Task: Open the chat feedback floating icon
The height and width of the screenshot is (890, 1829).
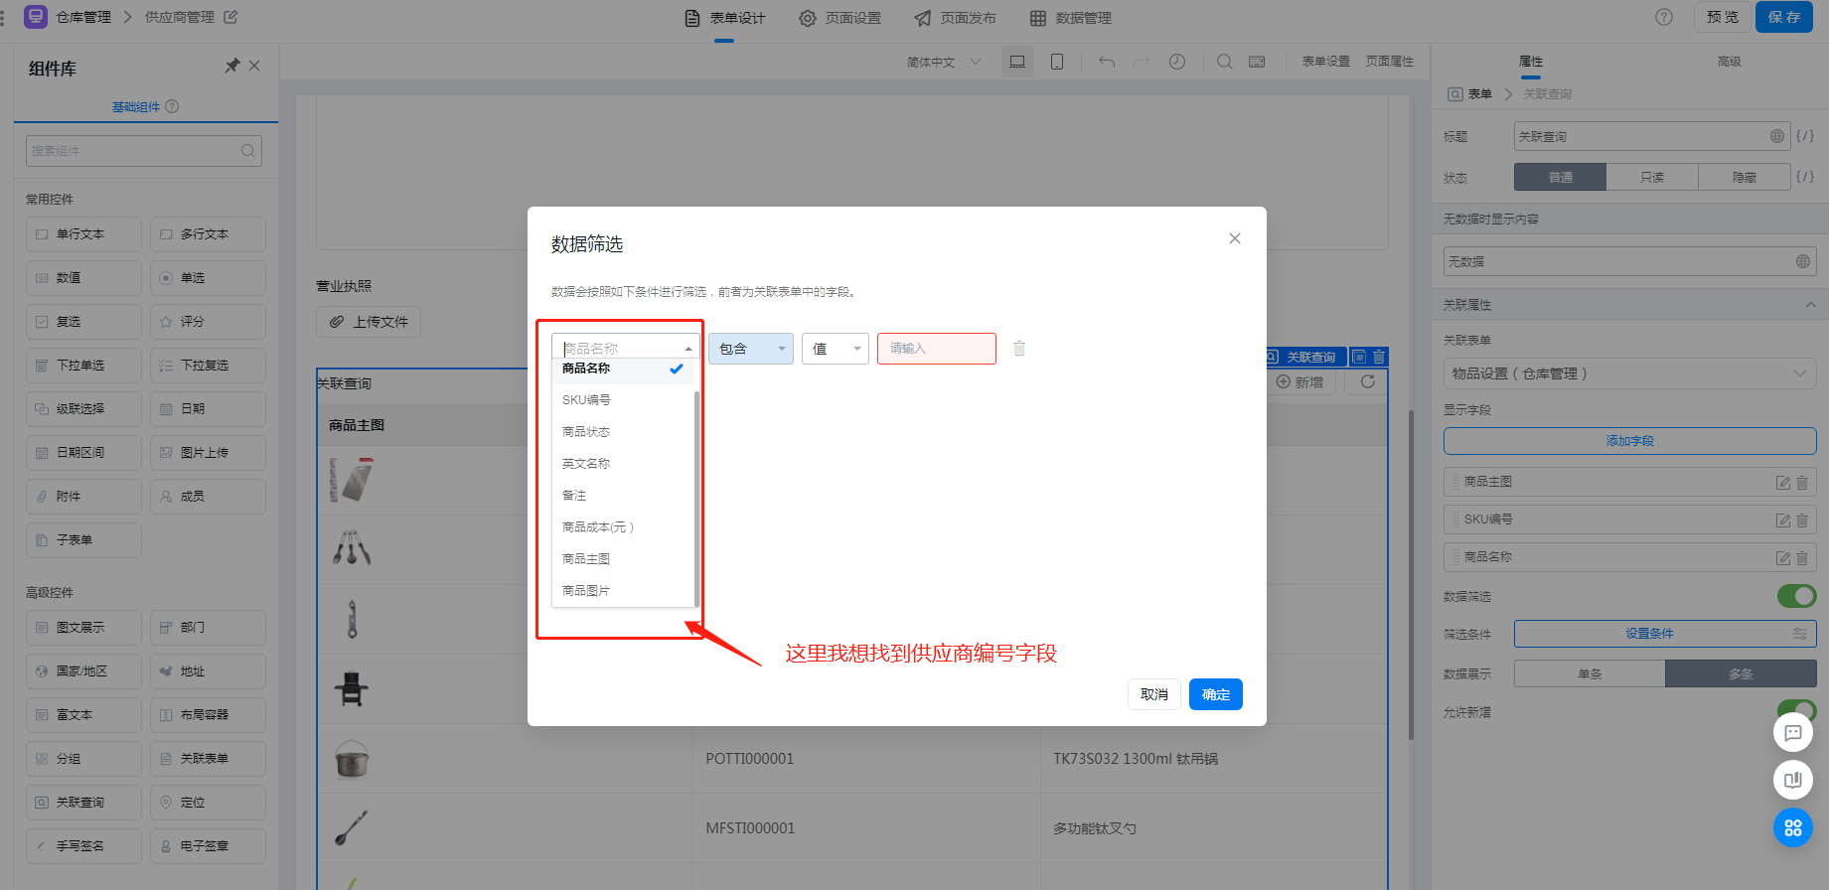Action: 1793,733
